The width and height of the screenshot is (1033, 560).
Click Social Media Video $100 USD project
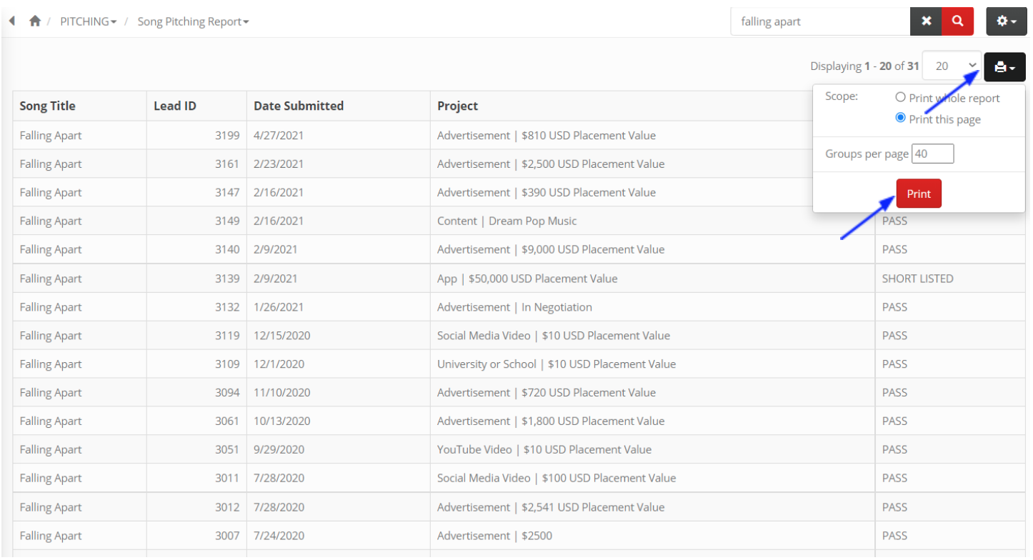click(557, 478)
